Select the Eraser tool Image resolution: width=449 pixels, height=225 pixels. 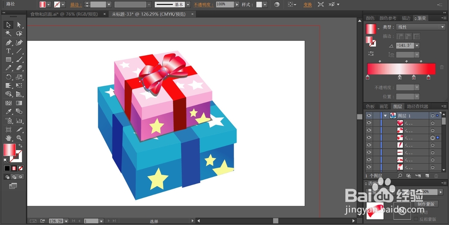[x=19, y=68]
